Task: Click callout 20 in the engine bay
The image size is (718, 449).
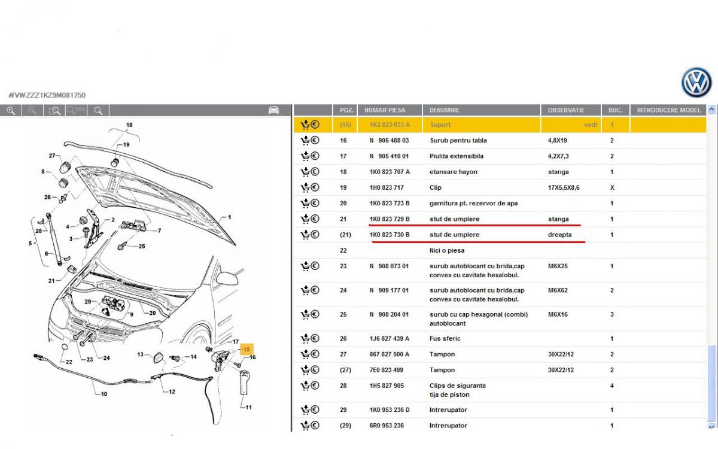Action: click(153, 313)
